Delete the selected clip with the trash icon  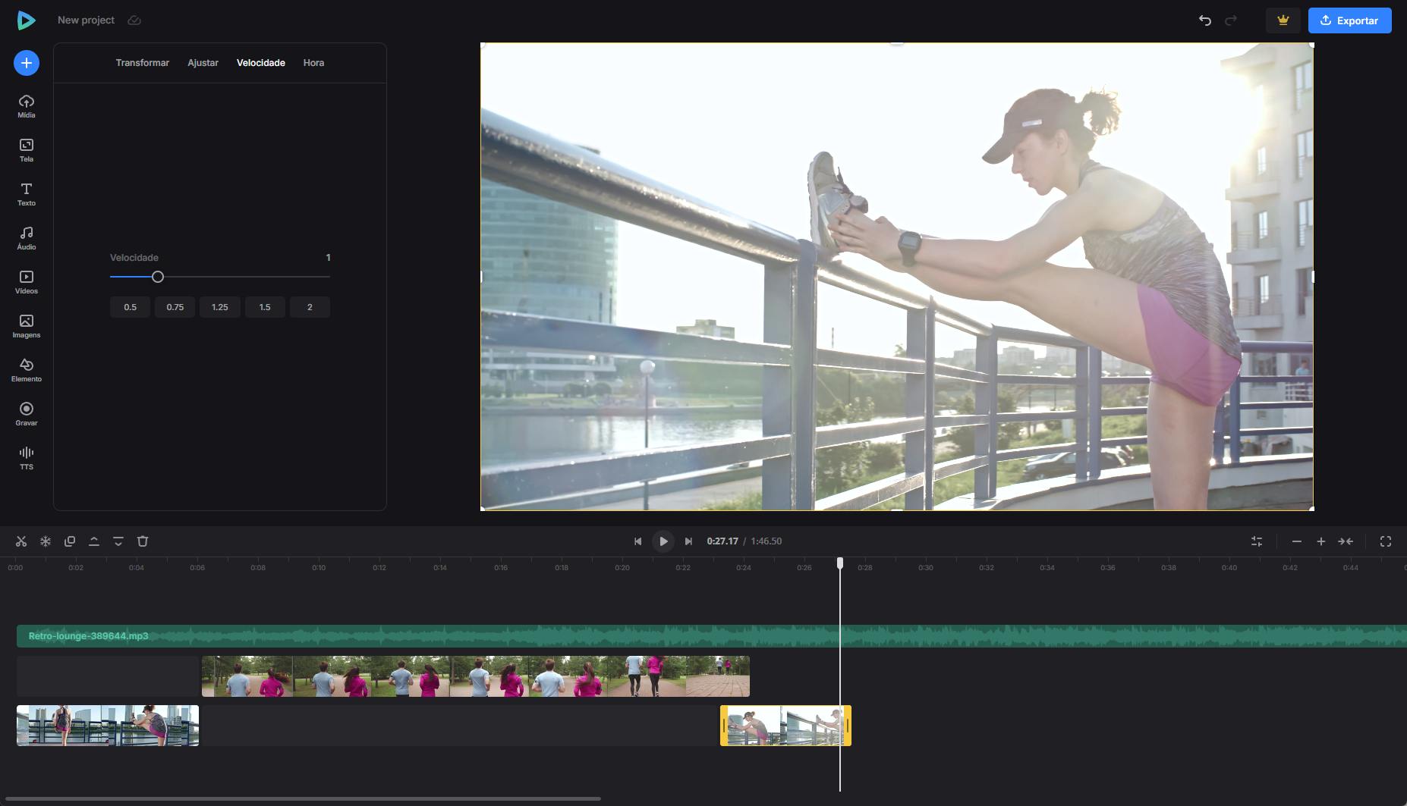click(143, 541)
